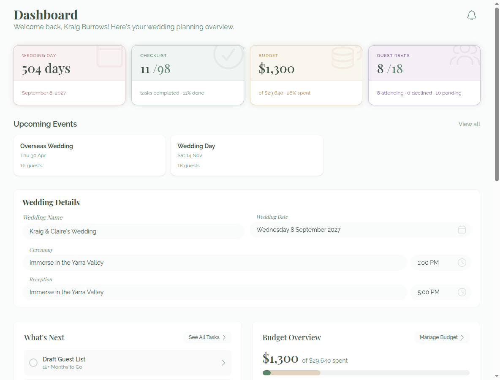Image resolution: width=500 pixels, height=380 pixels.
Task: Open the Overseas Wedding event card
Action: point(90,155)
